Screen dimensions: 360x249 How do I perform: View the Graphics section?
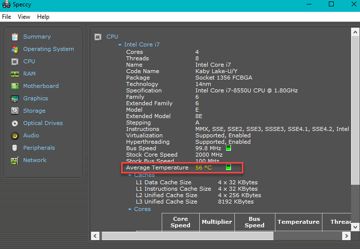coord(36,99)
